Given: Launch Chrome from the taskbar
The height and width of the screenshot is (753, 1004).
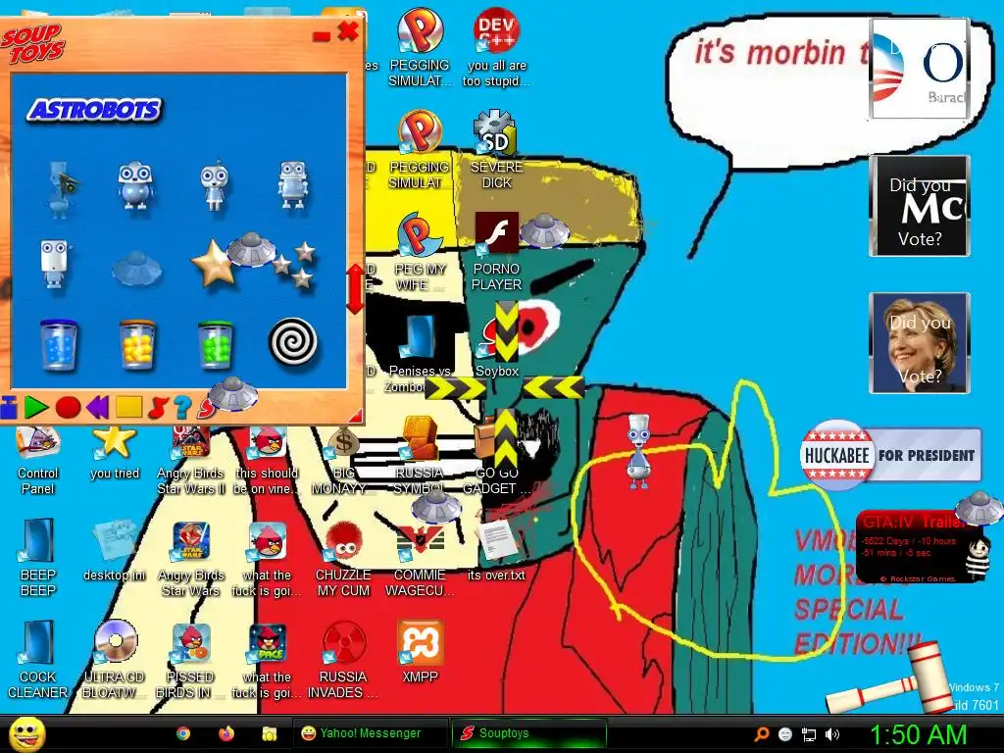Looking at the screenshot, I should click(183, 733).
